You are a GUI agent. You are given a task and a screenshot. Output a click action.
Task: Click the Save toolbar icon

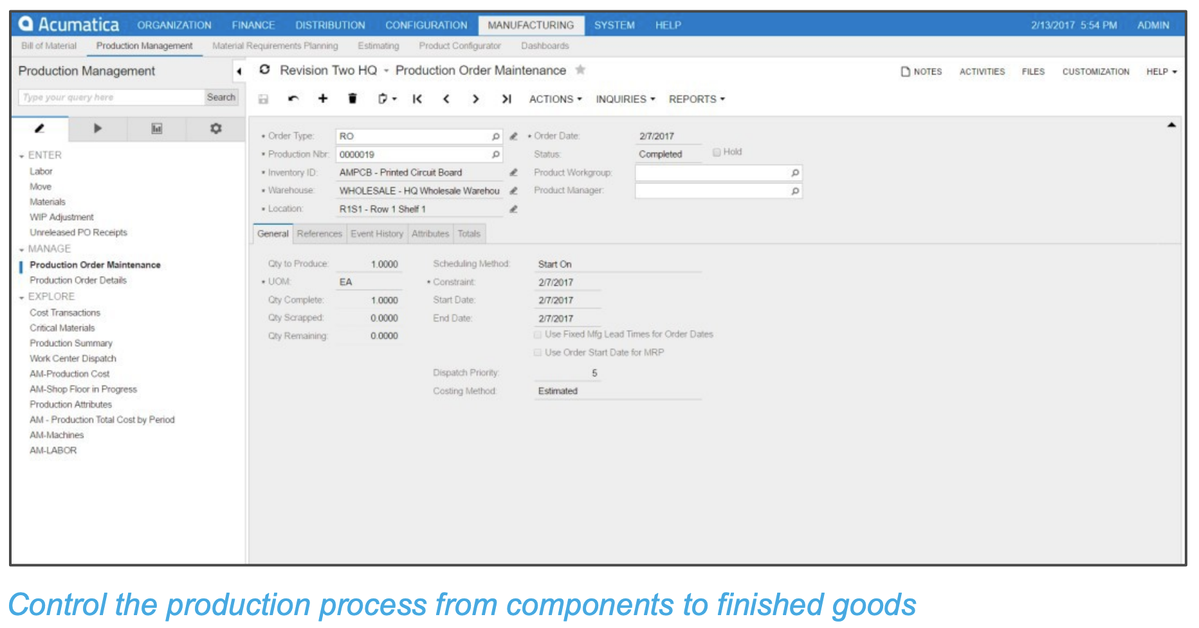tap(263, 99)
